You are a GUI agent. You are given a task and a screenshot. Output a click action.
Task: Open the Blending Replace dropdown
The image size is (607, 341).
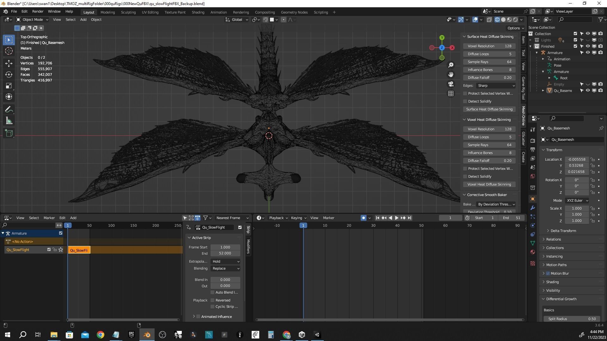coord(225,268)
